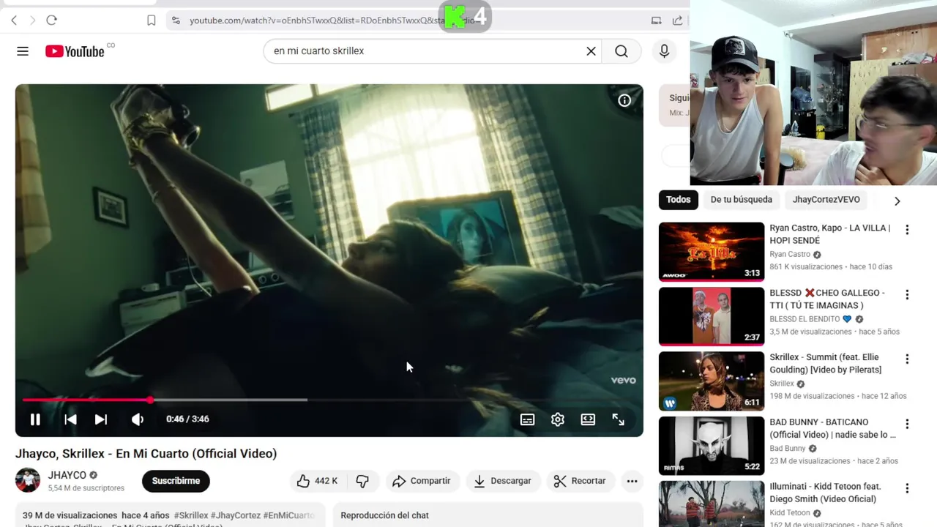Click the #JhayCortez hashtag

[x=236, y=515]
